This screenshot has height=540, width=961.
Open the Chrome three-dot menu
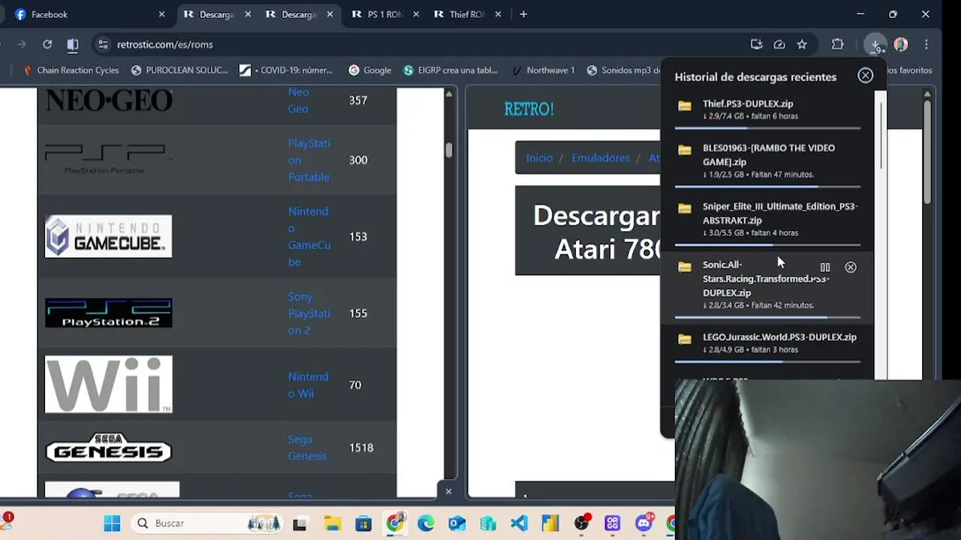[926, 45]
